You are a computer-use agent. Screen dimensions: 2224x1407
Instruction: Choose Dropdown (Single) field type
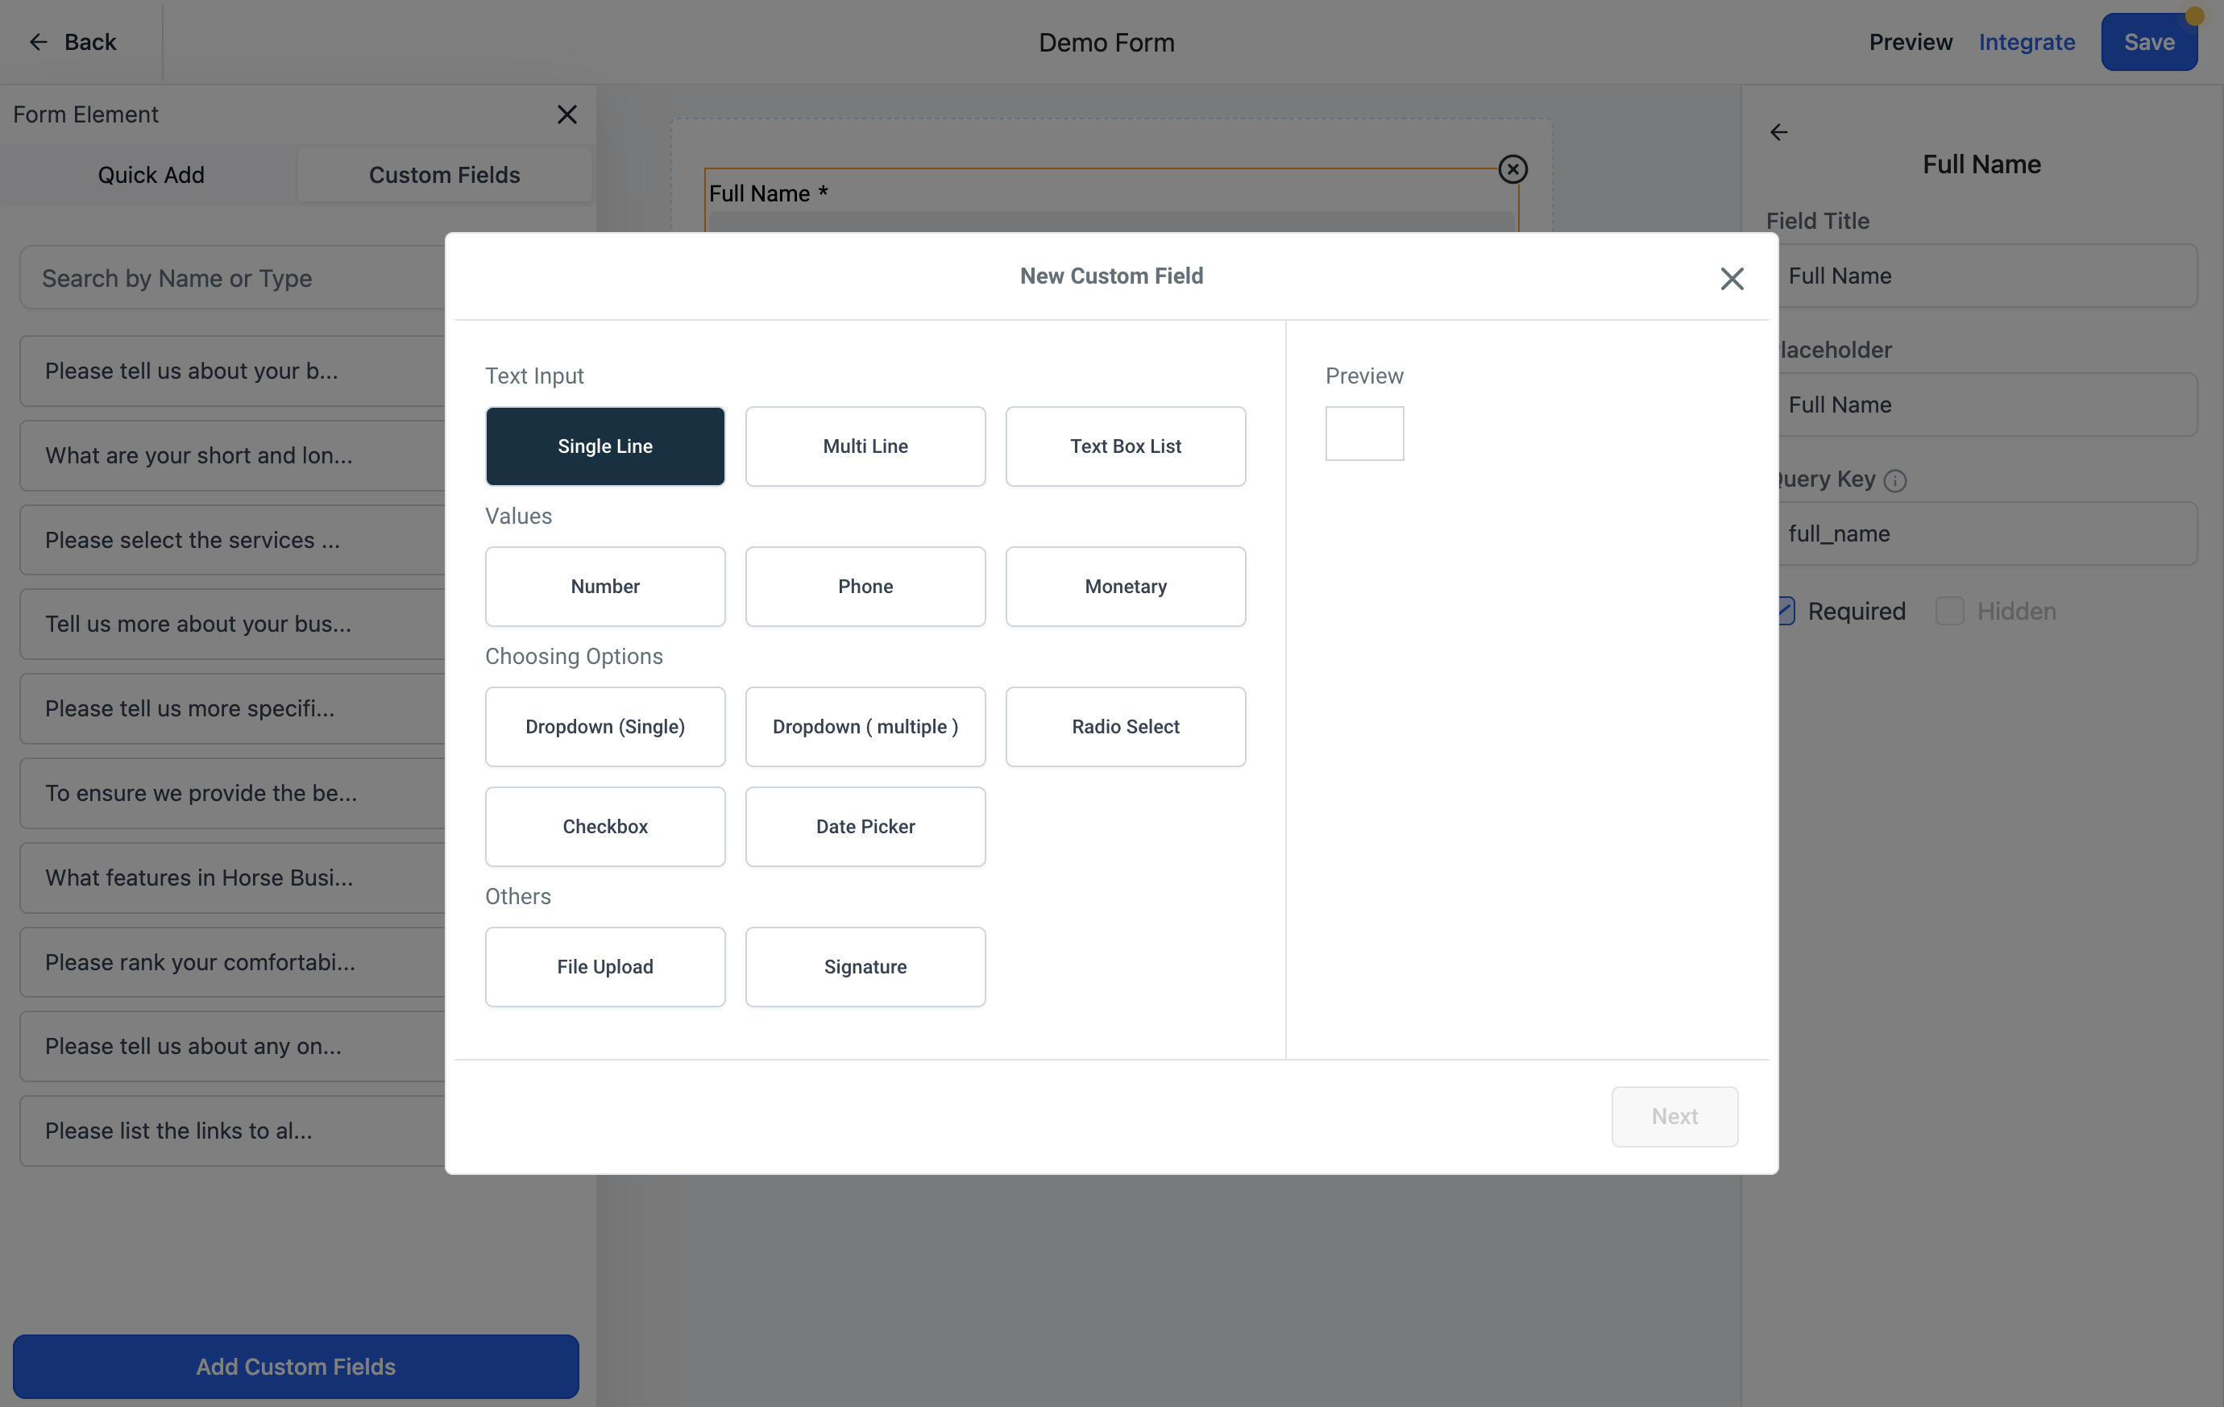pos(605,727)
